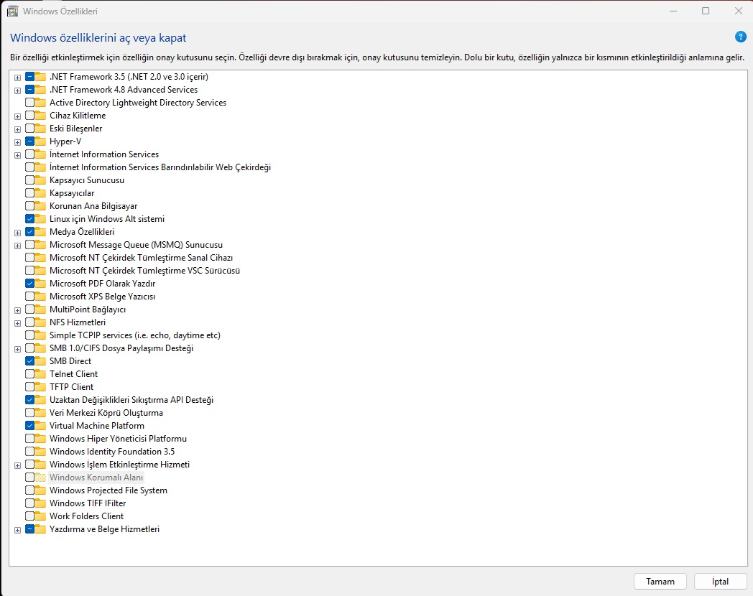This screenshot has height=596, width=753.
Task: Enable the Telnet Client checkbox
Action: click(29, 374)
